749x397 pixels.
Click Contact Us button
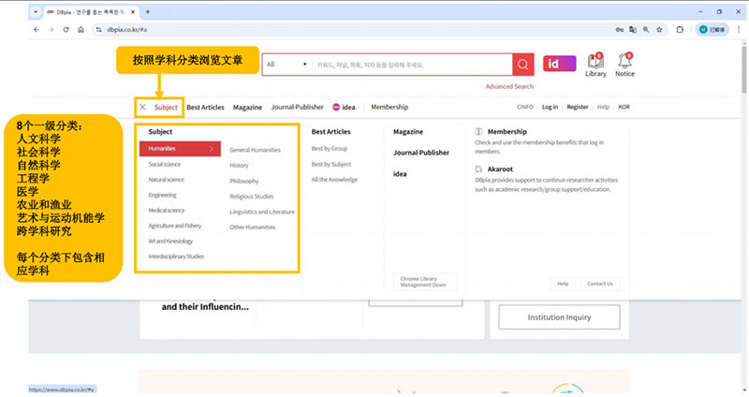click(600, 284)
